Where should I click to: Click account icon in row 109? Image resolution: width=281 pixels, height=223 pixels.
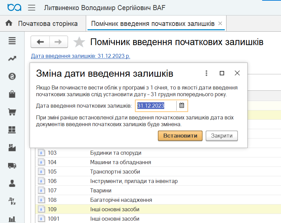(41, 209)
